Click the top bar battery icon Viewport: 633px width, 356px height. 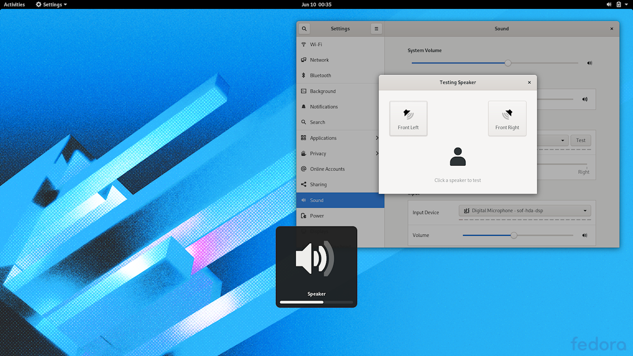coord(619,4)
